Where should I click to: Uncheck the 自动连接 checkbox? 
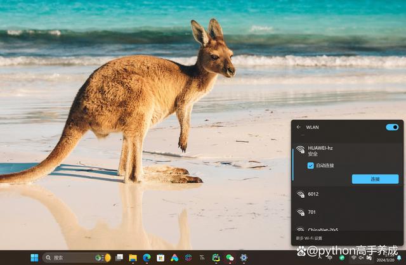click(x=310, y=165)
